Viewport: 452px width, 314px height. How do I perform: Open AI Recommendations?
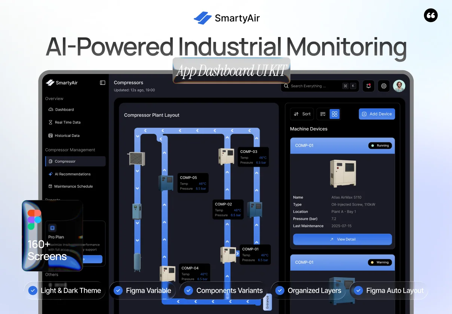coord(70,174)
